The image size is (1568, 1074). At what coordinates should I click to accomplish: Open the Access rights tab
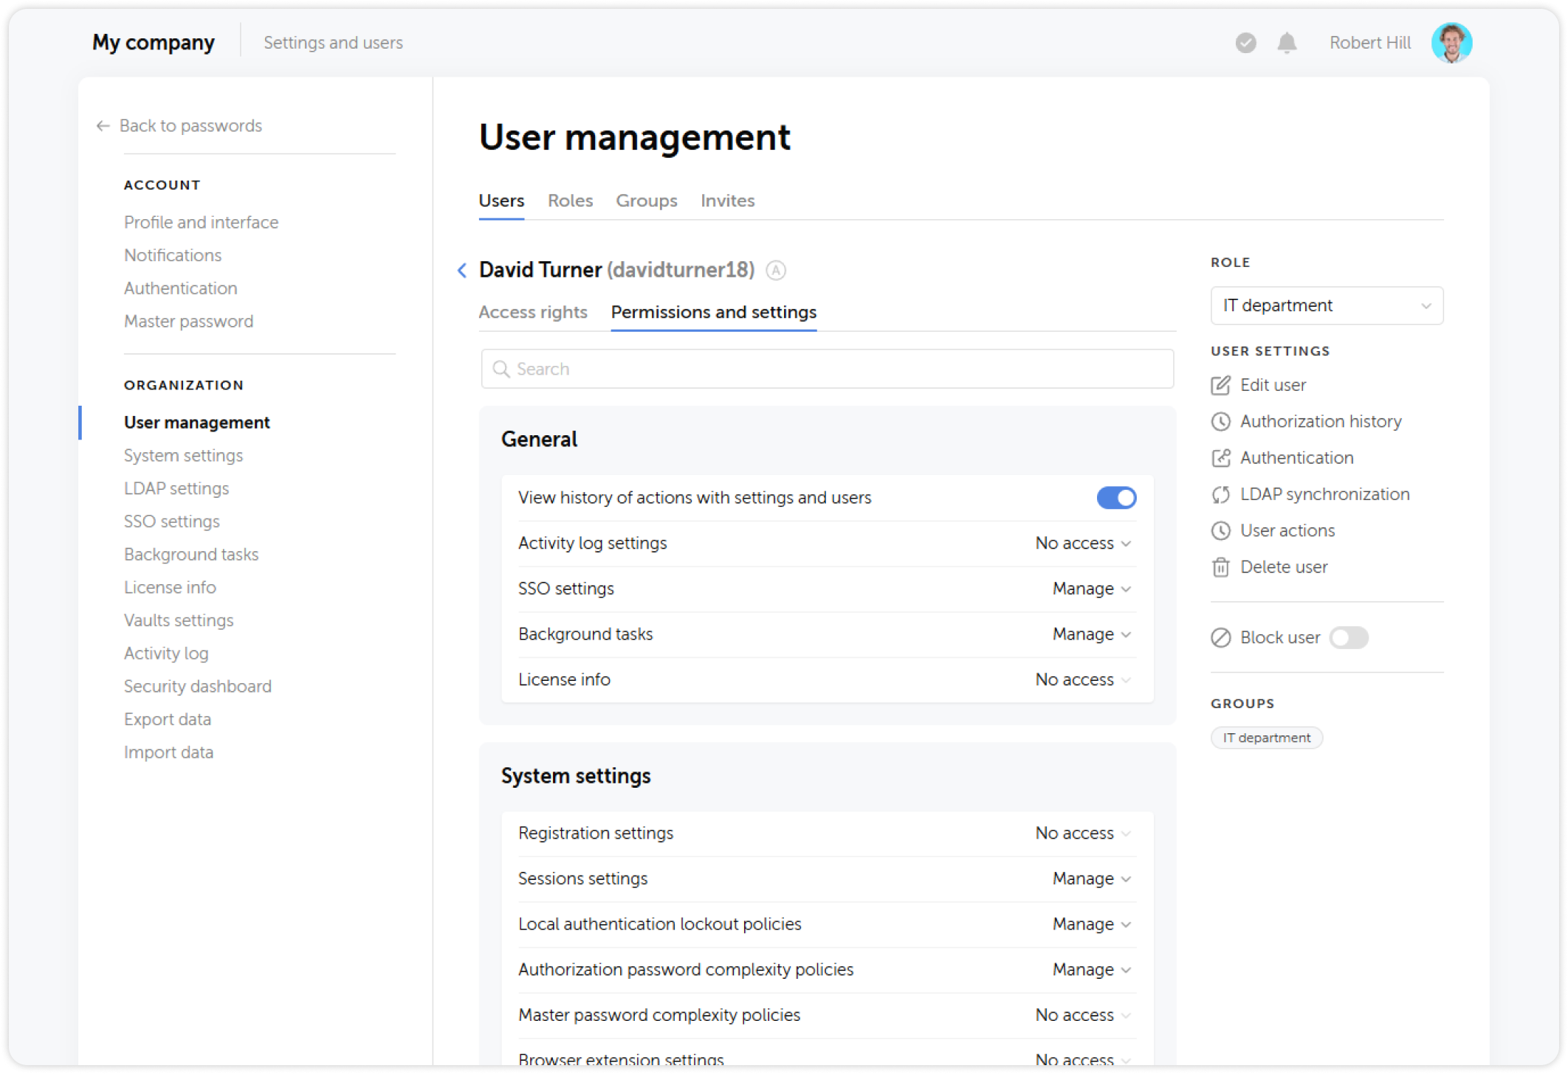[x=533, y=312]
